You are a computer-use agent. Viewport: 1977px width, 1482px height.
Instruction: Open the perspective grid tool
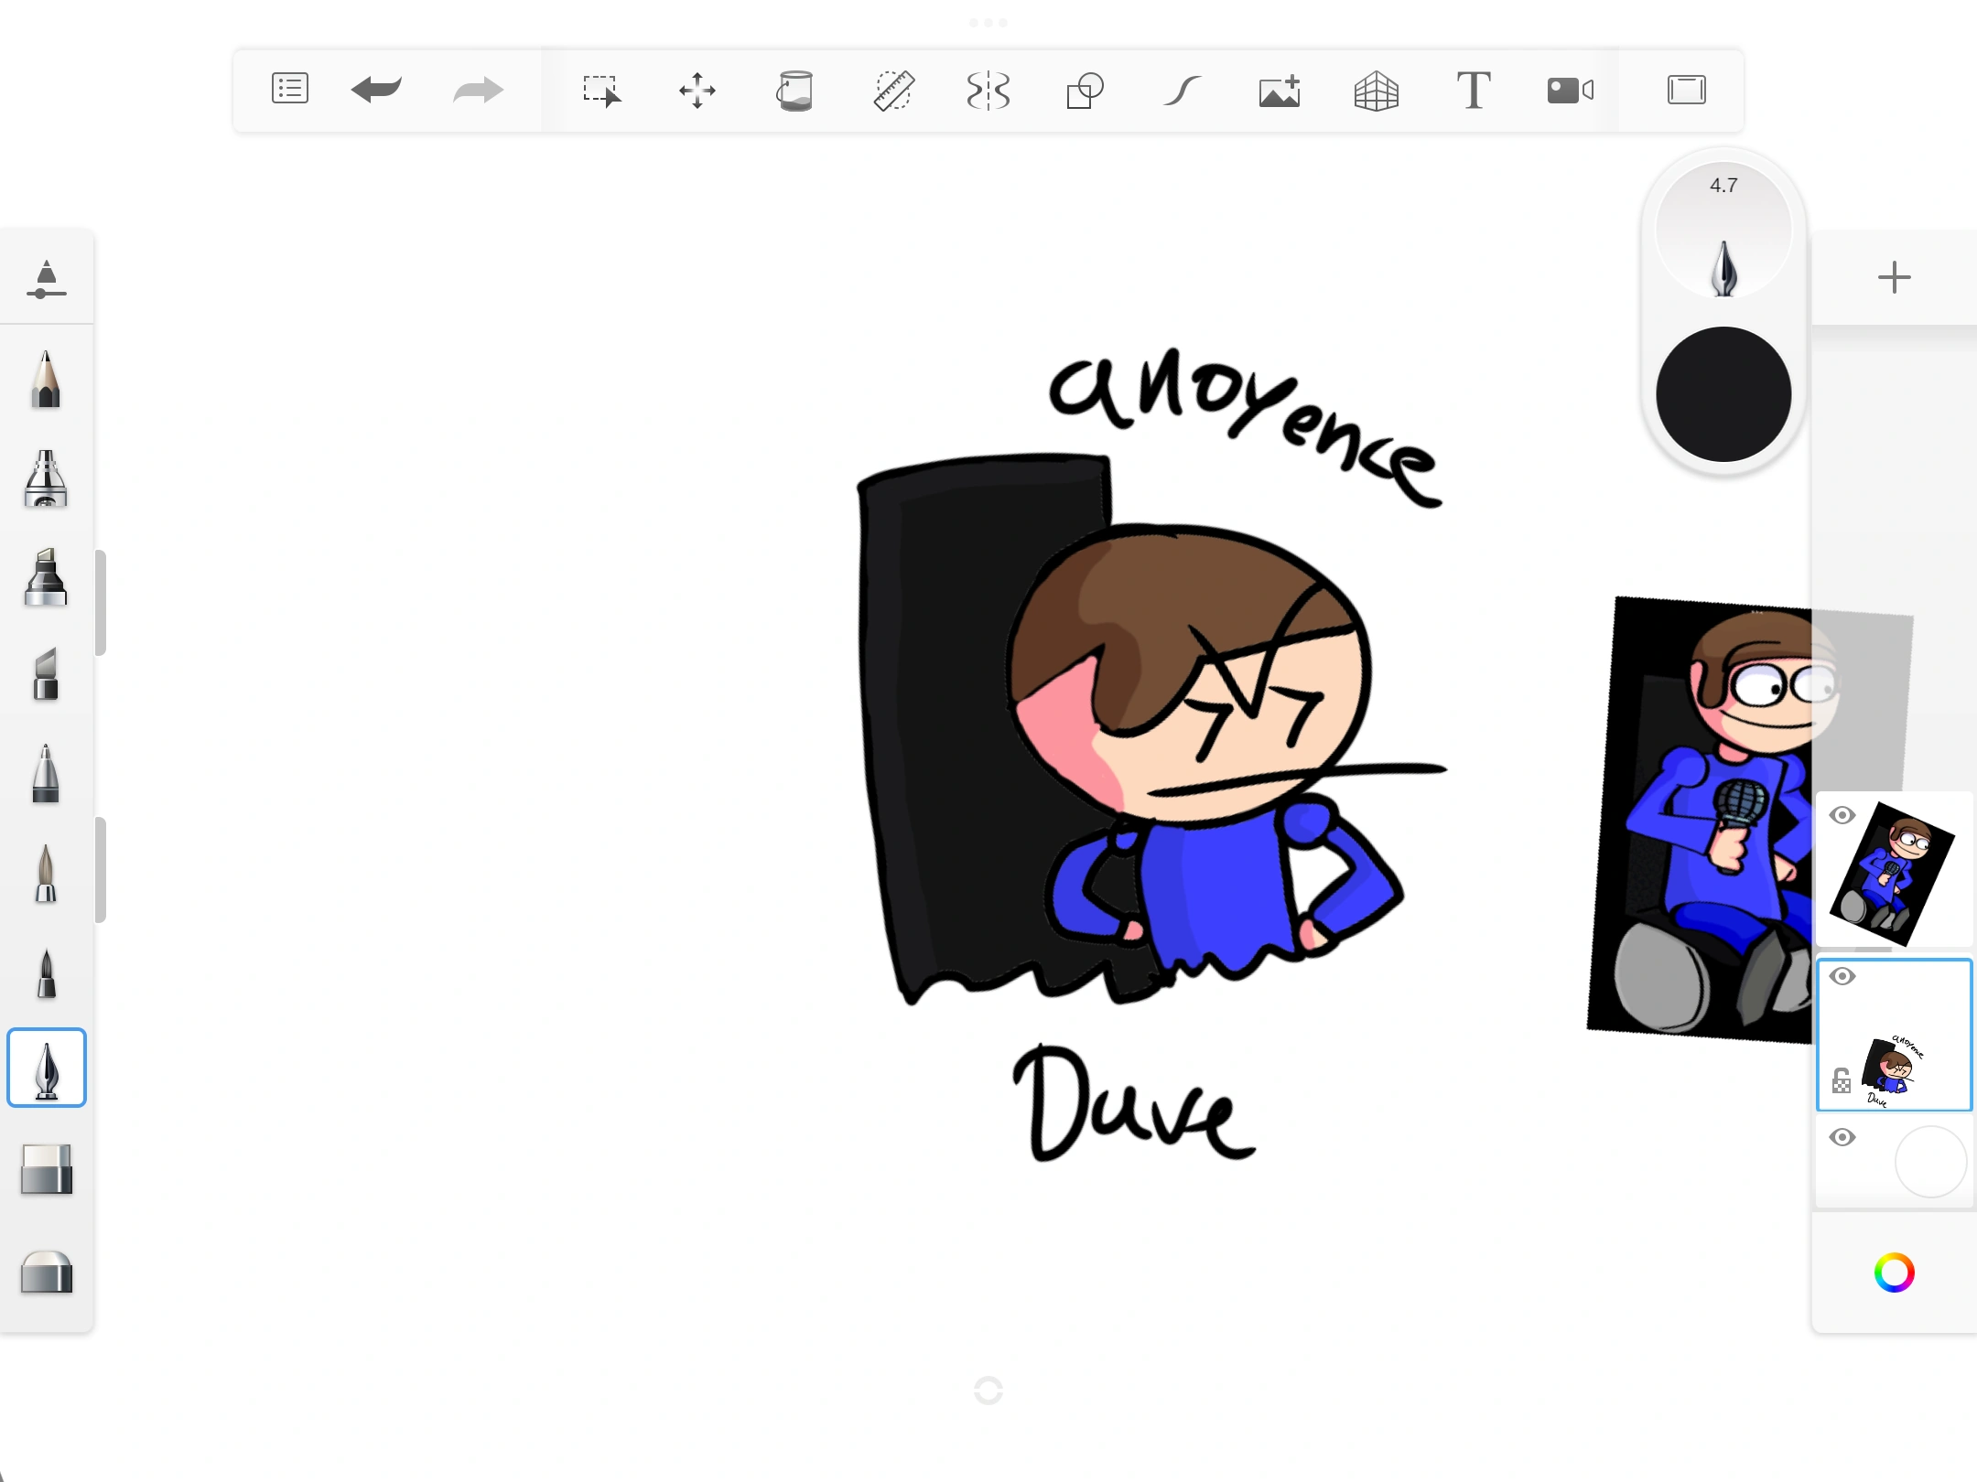1377,90
